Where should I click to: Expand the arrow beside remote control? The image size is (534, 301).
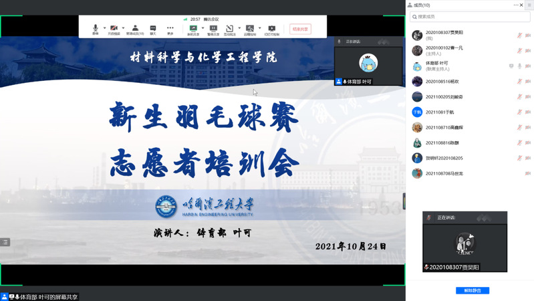click(x=258, y=28)
